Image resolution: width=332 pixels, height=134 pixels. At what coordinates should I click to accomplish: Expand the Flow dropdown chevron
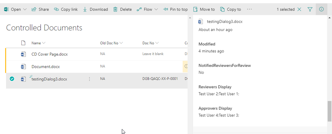tap(156, 9)
